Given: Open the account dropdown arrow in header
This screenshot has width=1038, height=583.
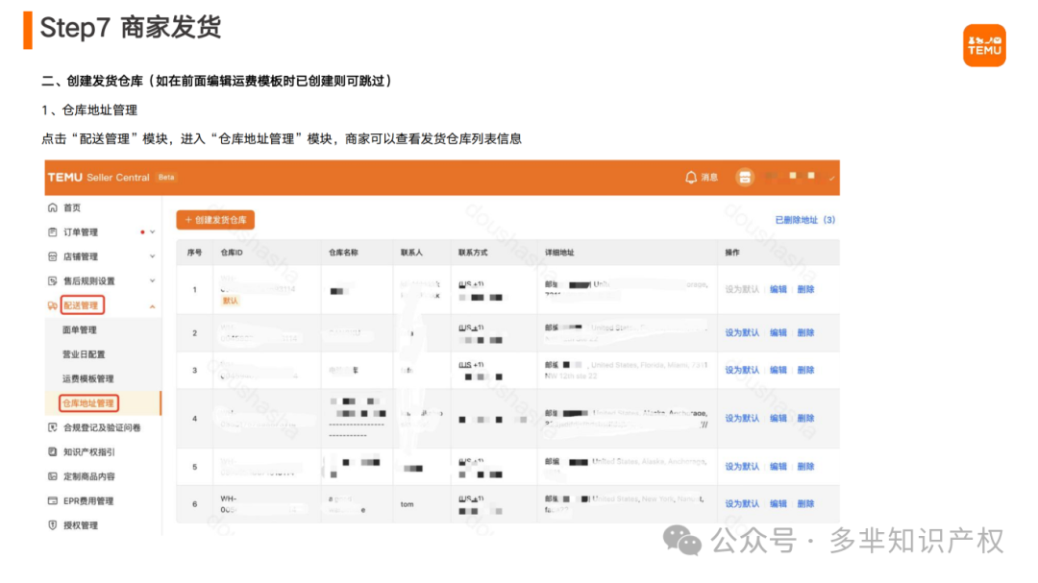Looking at the screenshot, I should point(832,178).
